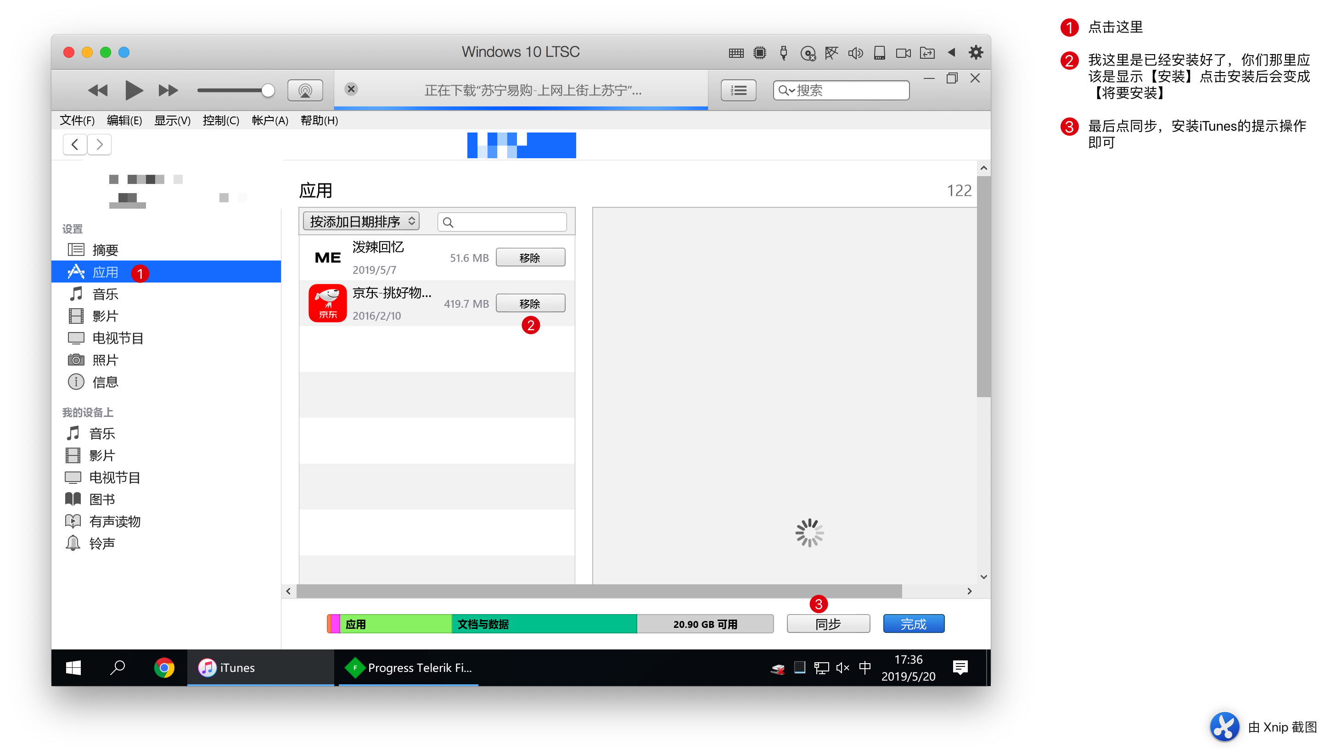Click the 应用 storage bar segment

(395, 624)
